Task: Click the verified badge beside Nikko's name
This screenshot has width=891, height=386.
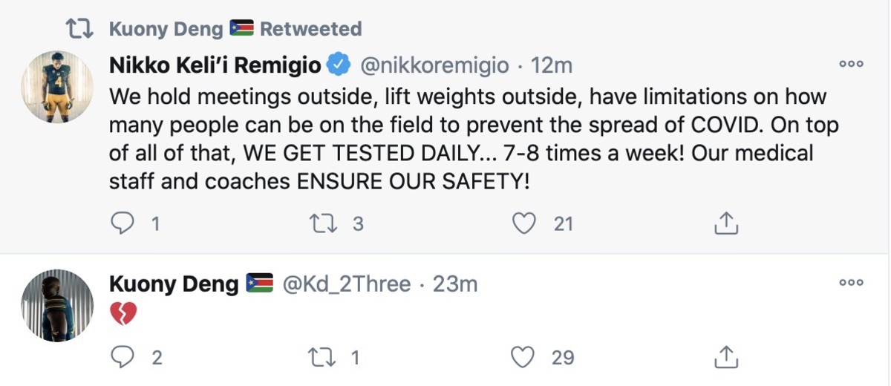Action: pyautogui.click(x=339, y=65)
